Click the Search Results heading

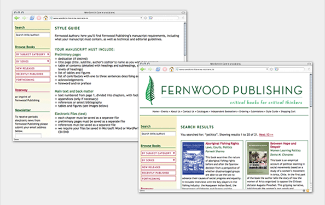point(197,127)
